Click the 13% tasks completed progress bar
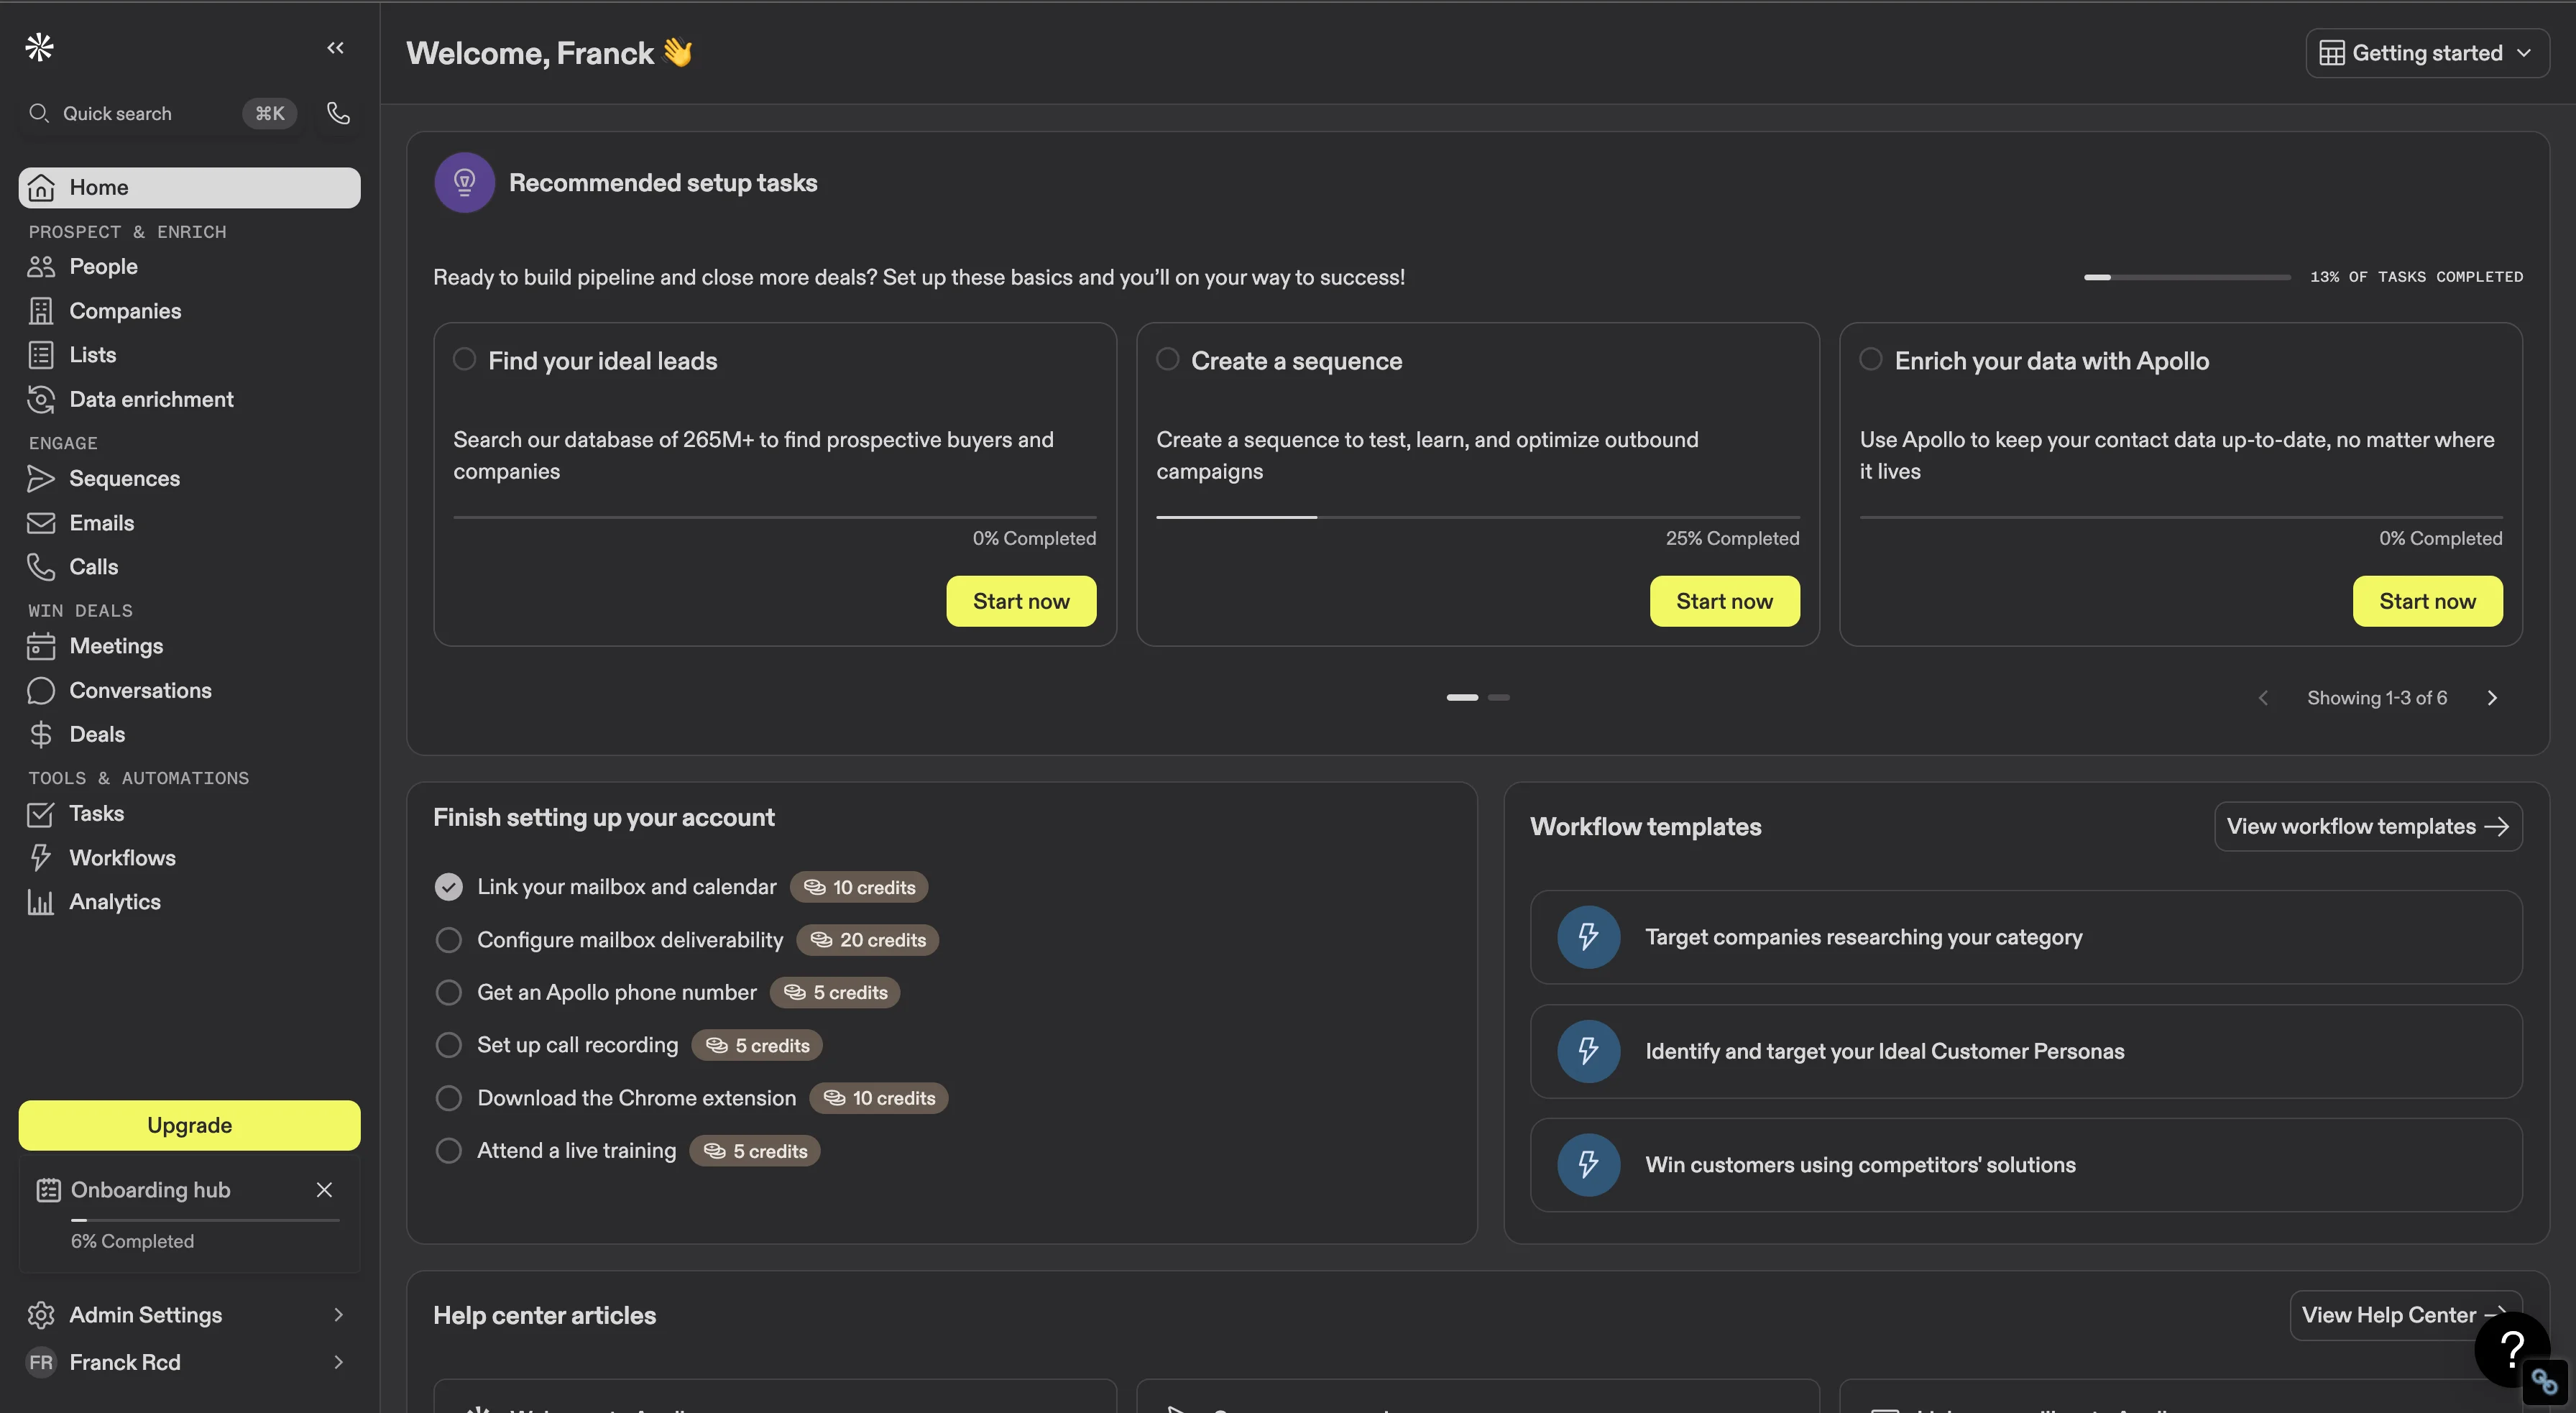The width and height of the screenshot is (2576, 1413). click(2187, 277)
